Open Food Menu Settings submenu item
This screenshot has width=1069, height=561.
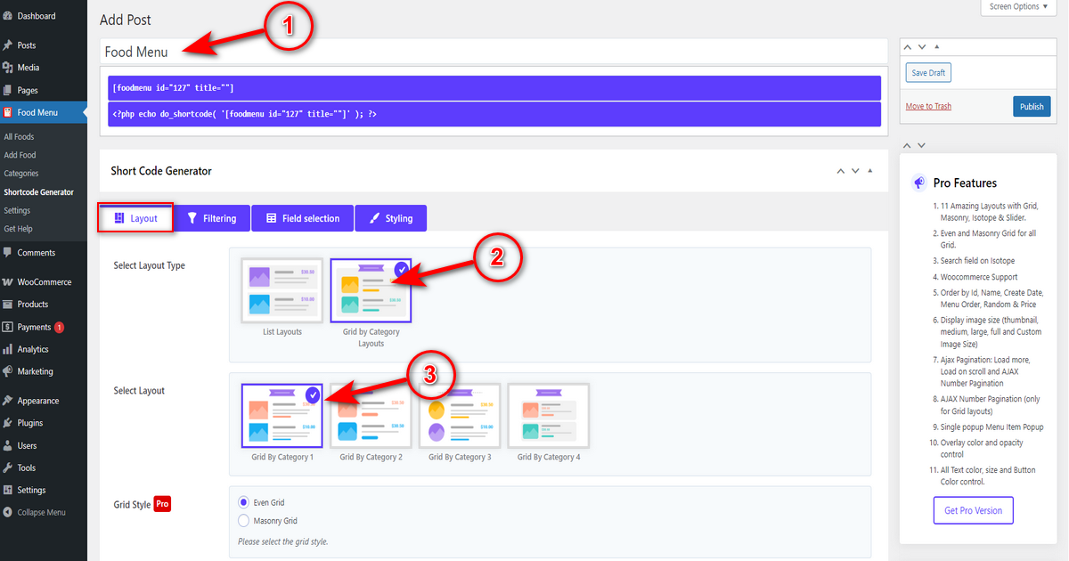click(17, 211)
